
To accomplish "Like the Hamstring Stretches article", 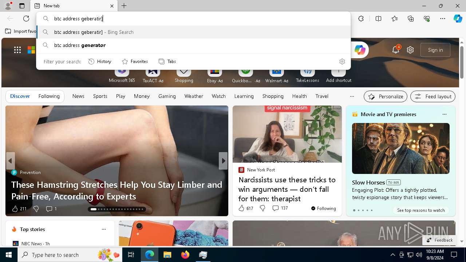I will (x=19, y=209).
